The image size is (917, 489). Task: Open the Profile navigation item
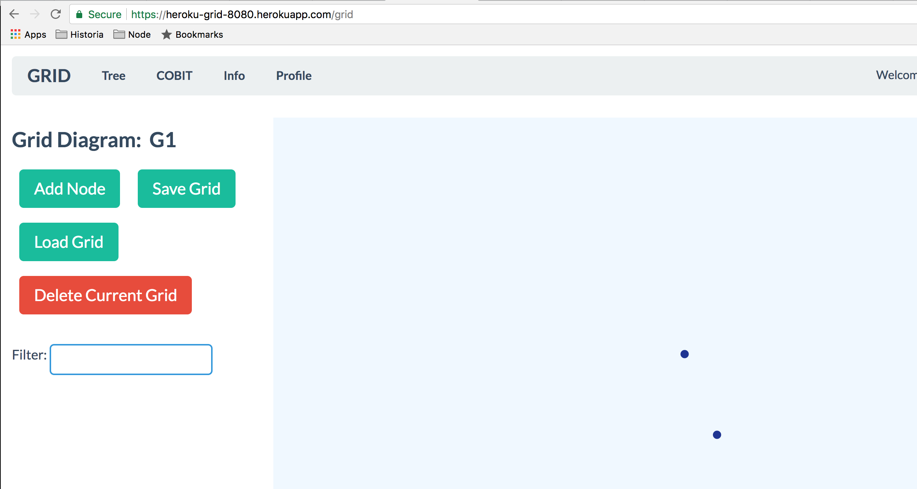tap(294, 76)
